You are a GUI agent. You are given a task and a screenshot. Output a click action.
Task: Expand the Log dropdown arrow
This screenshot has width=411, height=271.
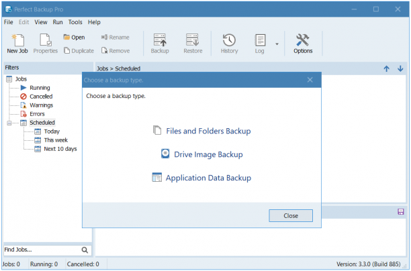277,44
